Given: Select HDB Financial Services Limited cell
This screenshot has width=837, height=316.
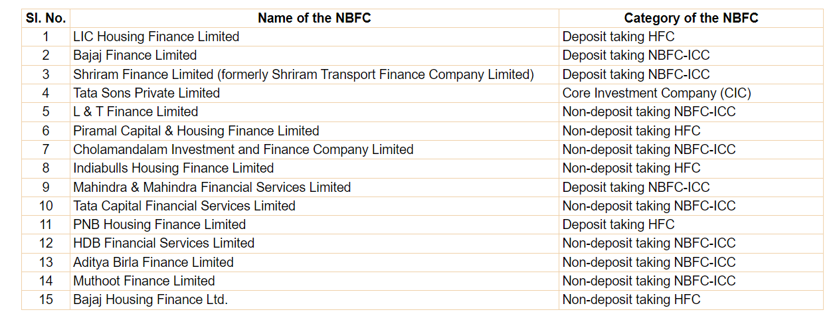Looking at the screenshot, I should coord(163,243).
